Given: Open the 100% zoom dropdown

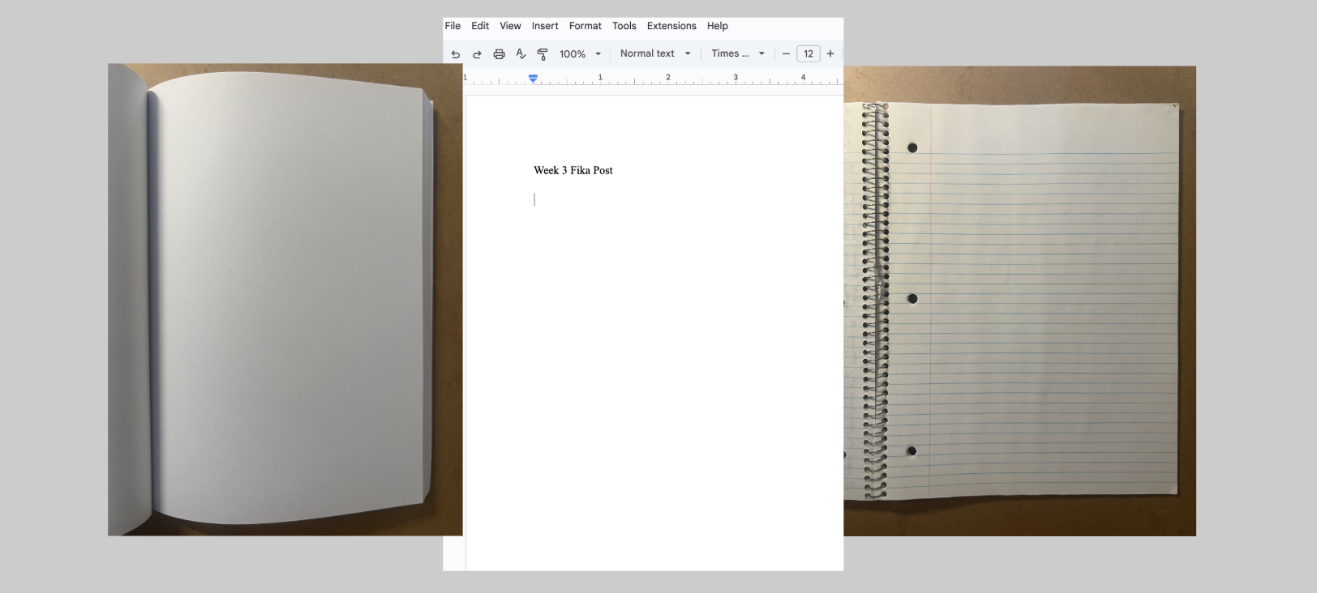Looking at the screenshot, I should (580, 54).
